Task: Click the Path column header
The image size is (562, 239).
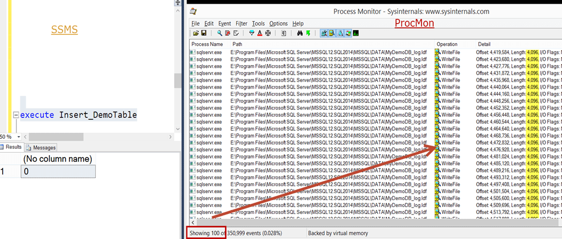Action: pyautogui.click(x=237, y=44)
